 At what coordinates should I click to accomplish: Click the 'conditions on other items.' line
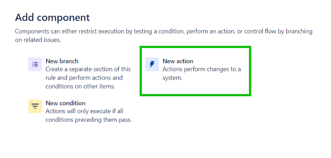[80, 87]
